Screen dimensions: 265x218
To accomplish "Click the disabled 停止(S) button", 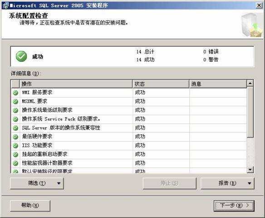I will (170, 183).
